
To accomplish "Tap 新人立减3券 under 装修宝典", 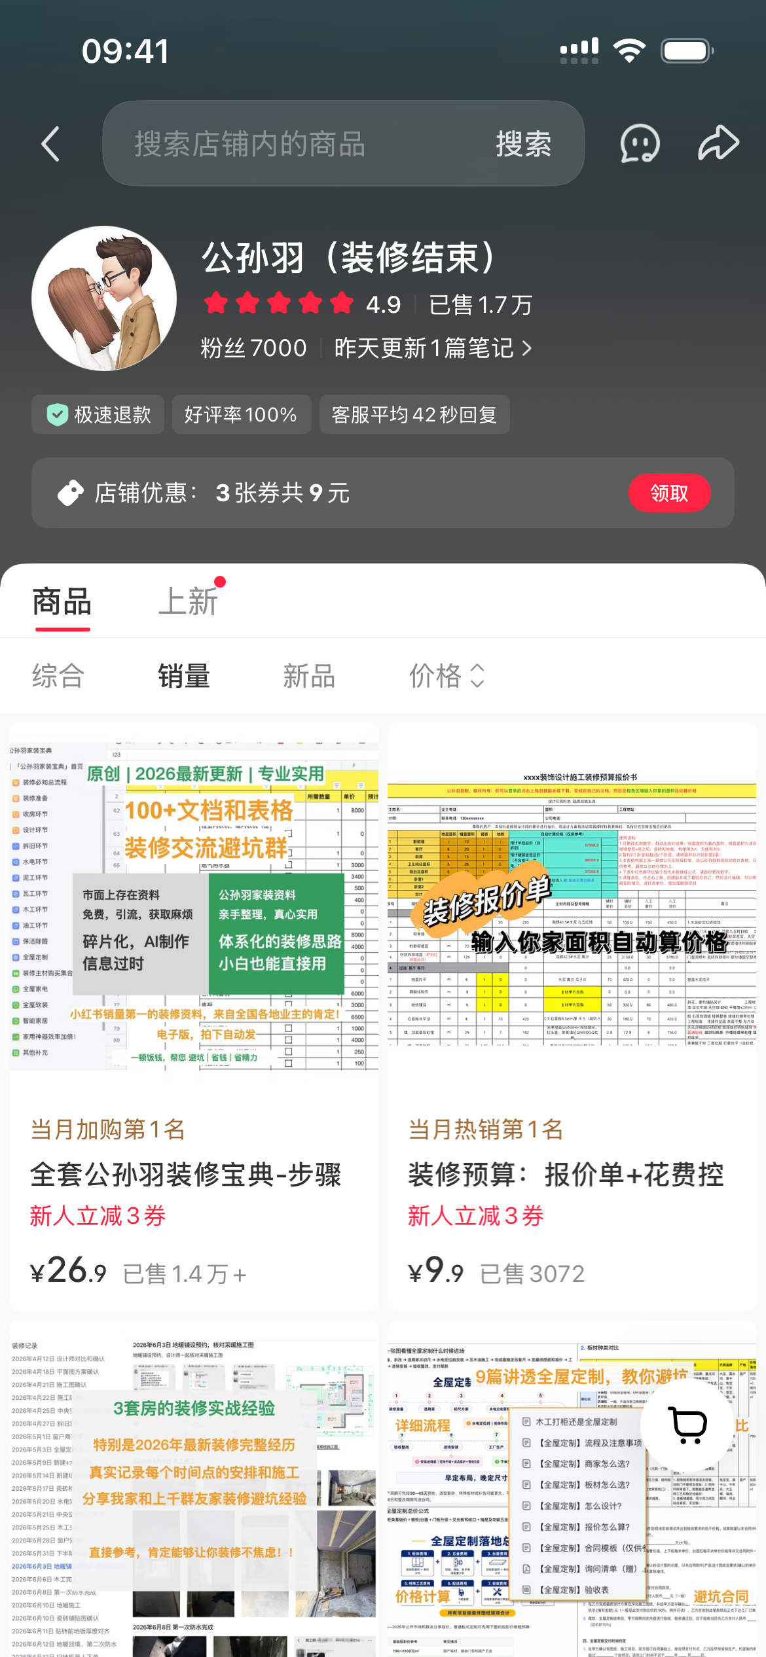I will coord(98,1216).
